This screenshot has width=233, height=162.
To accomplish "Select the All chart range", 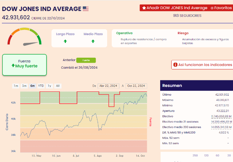I will pyautogui.click(x=58, y=86).
